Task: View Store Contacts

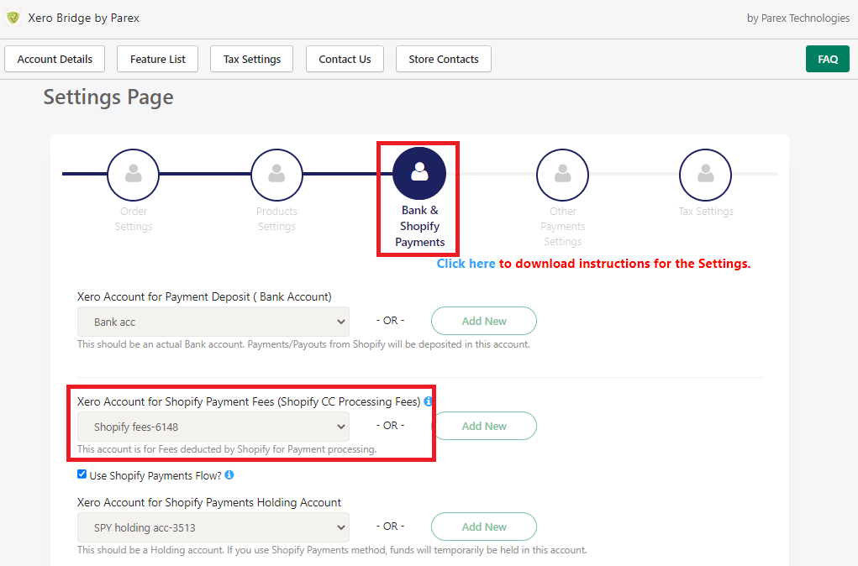Action: [444, 59]
